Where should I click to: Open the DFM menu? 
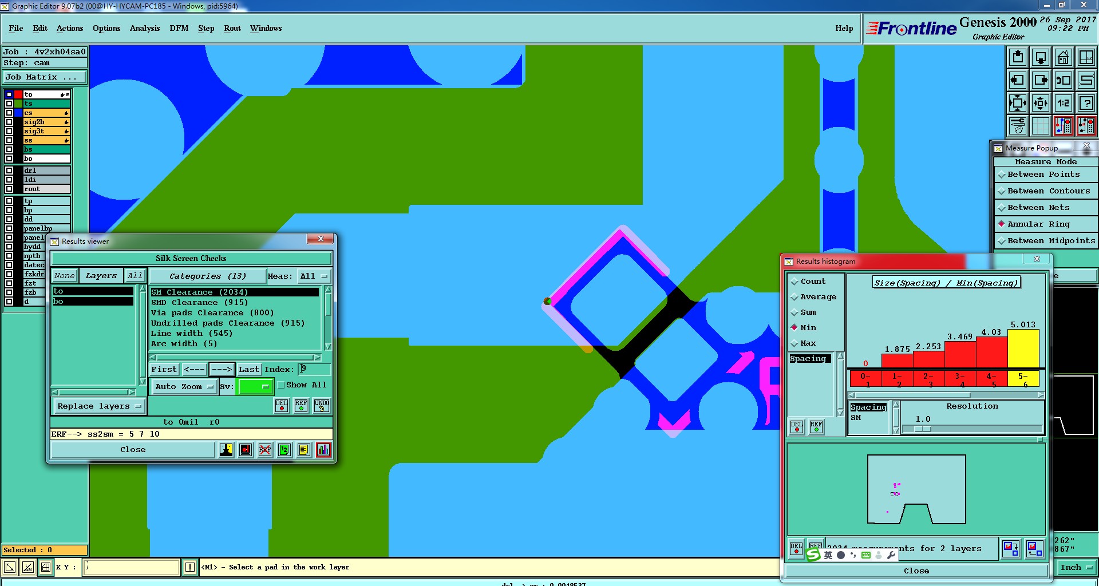179,28
